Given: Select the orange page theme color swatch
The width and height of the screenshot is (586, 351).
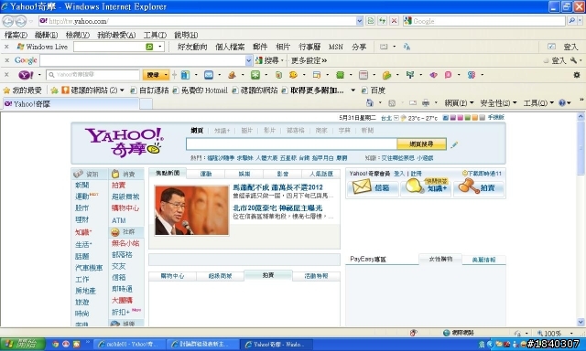Looking at the screenshot, I should pos(474,118).
